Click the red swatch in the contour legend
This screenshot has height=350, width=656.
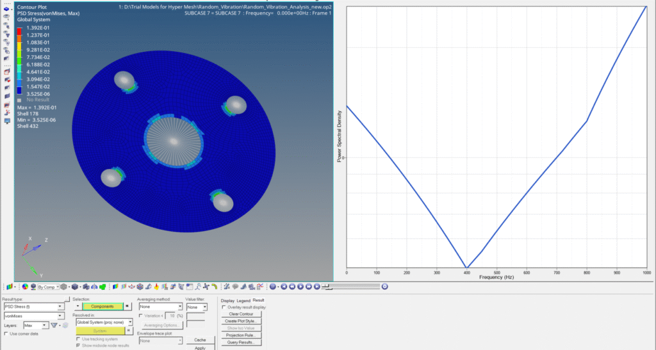[20, 31]
